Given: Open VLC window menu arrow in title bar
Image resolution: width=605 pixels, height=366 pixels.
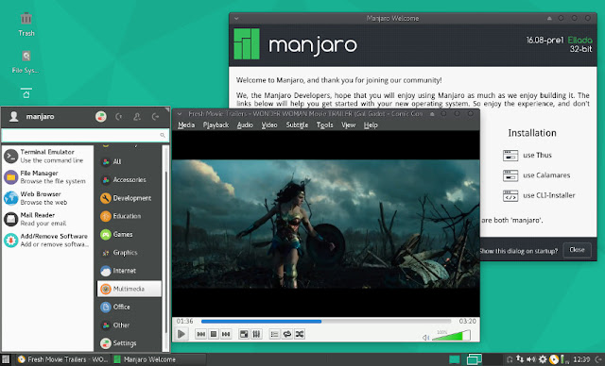Looking at the screenshot, I should click(x=180, y=114).
